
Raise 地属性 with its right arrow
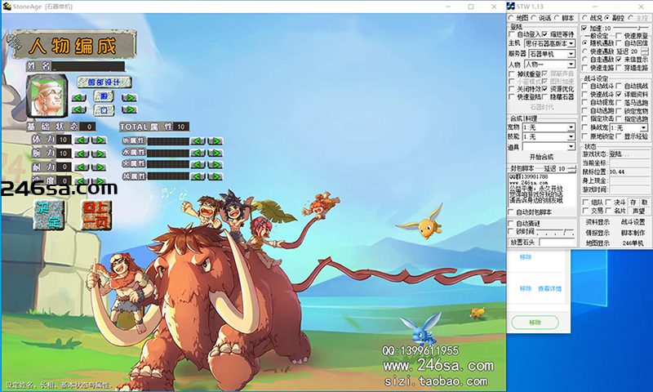[x=215, y=141]
